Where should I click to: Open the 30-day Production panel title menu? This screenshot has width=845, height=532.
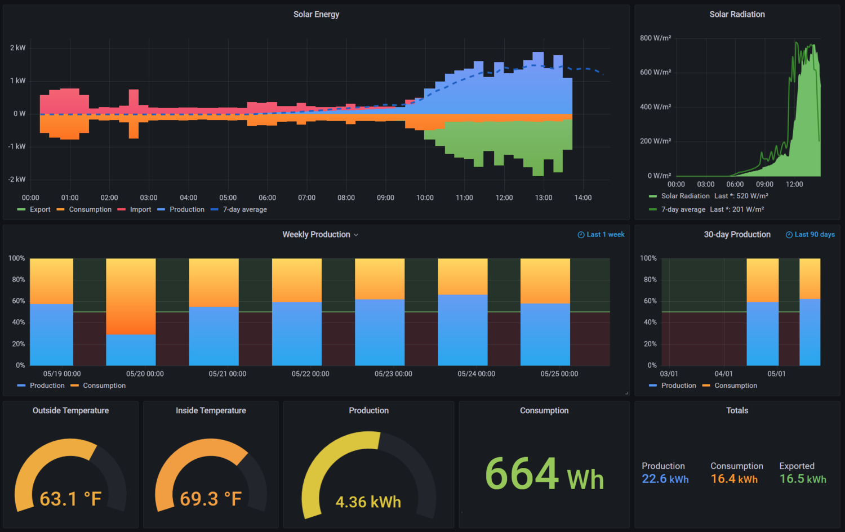[x=737, y=235]
